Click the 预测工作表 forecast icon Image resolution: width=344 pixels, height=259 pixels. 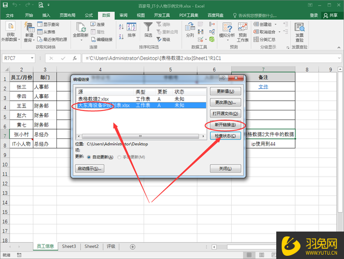[x=242, y=27]
